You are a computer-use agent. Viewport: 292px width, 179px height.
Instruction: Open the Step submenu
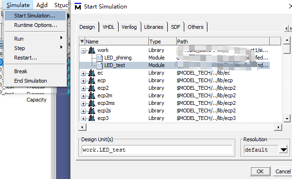point(35,48)
